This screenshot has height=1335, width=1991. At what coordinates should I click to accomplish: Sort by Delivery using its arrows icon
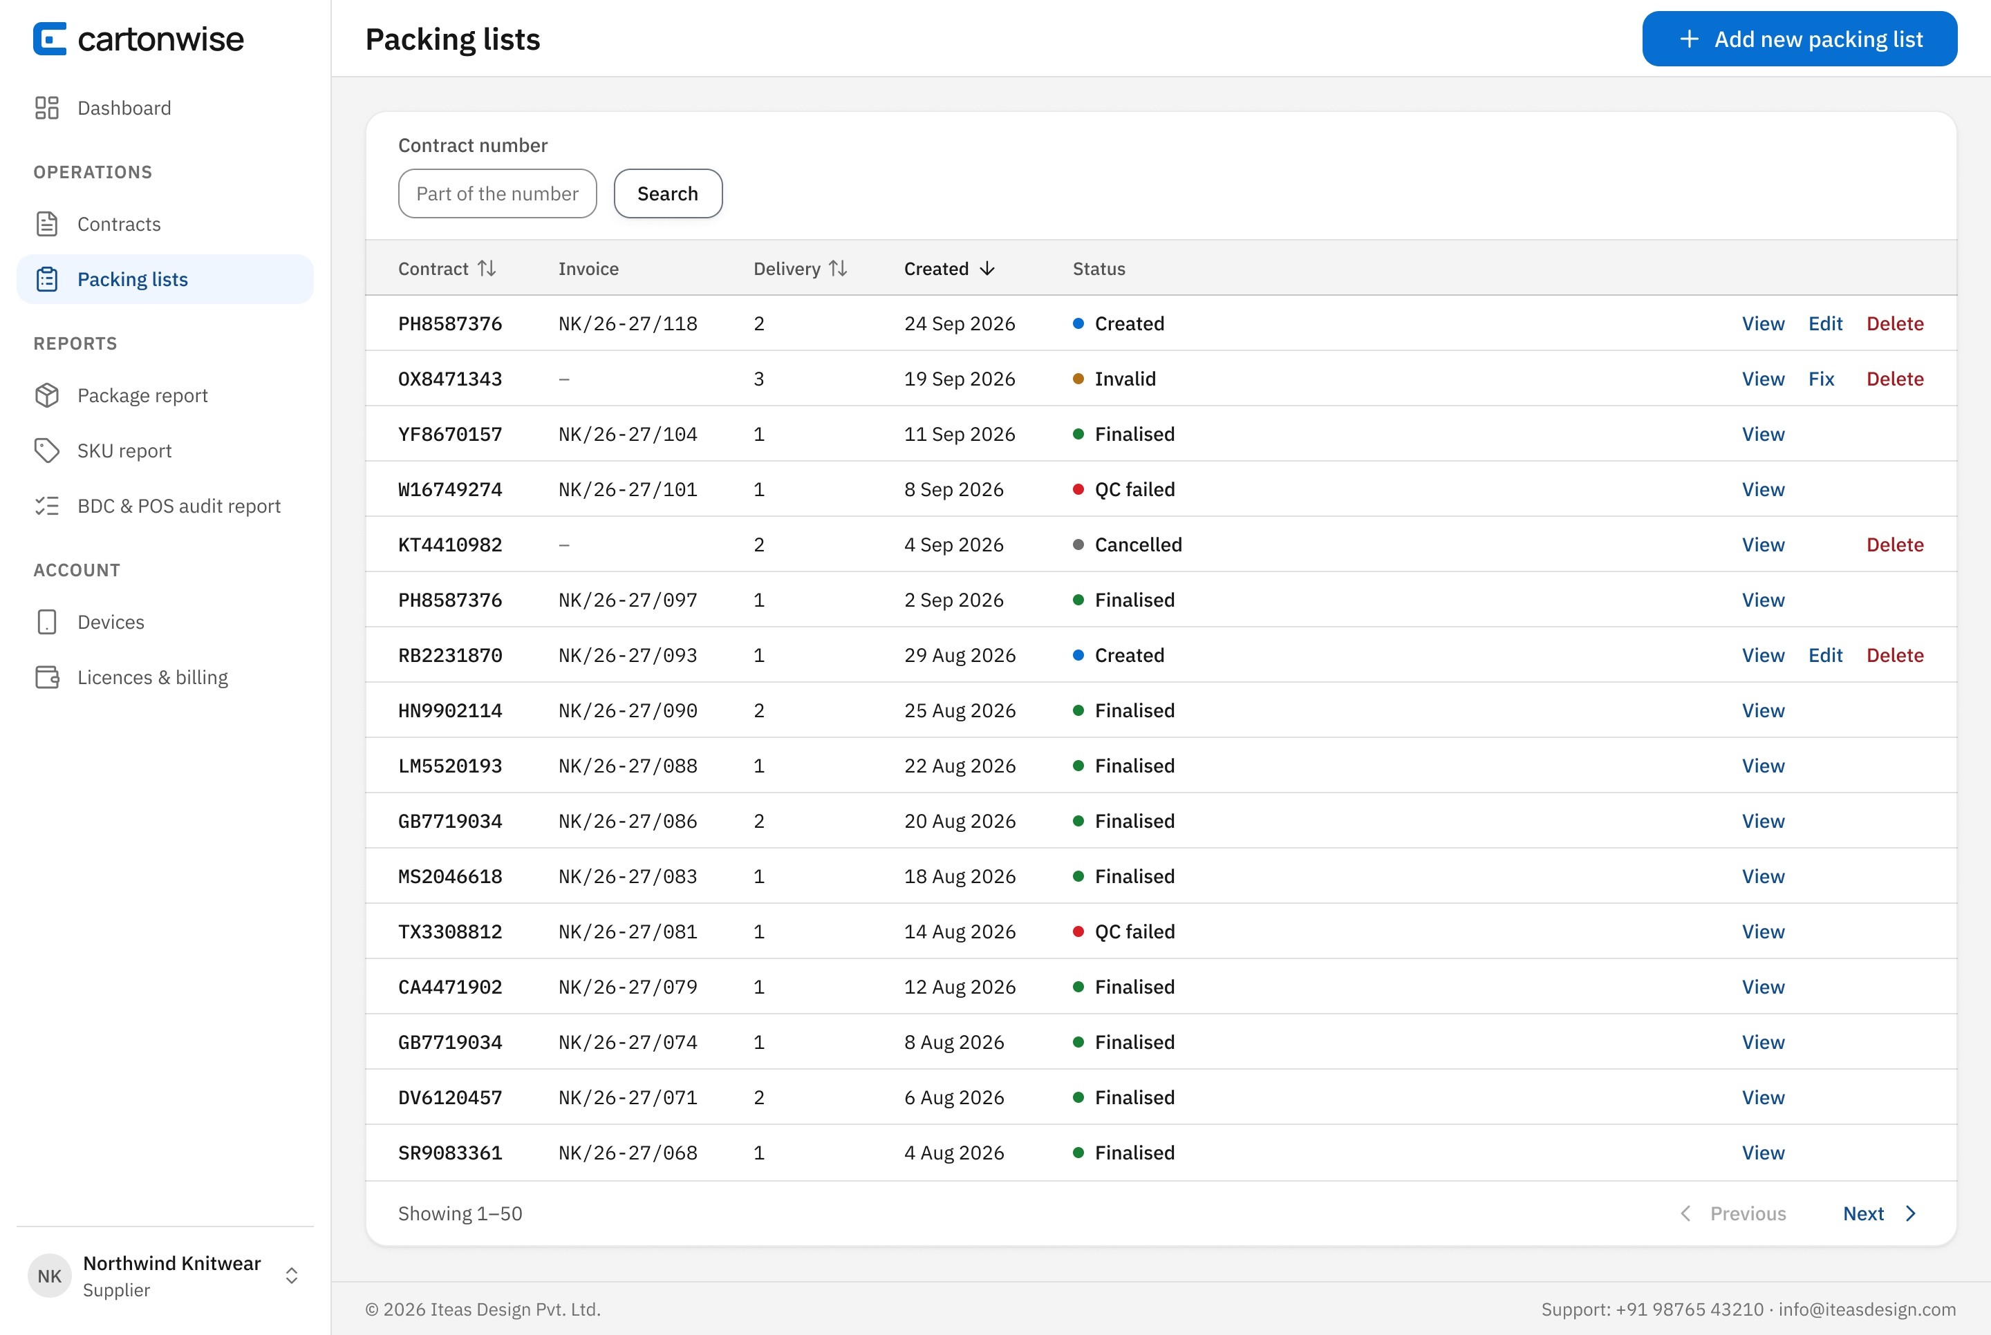[x=838, y=268]
